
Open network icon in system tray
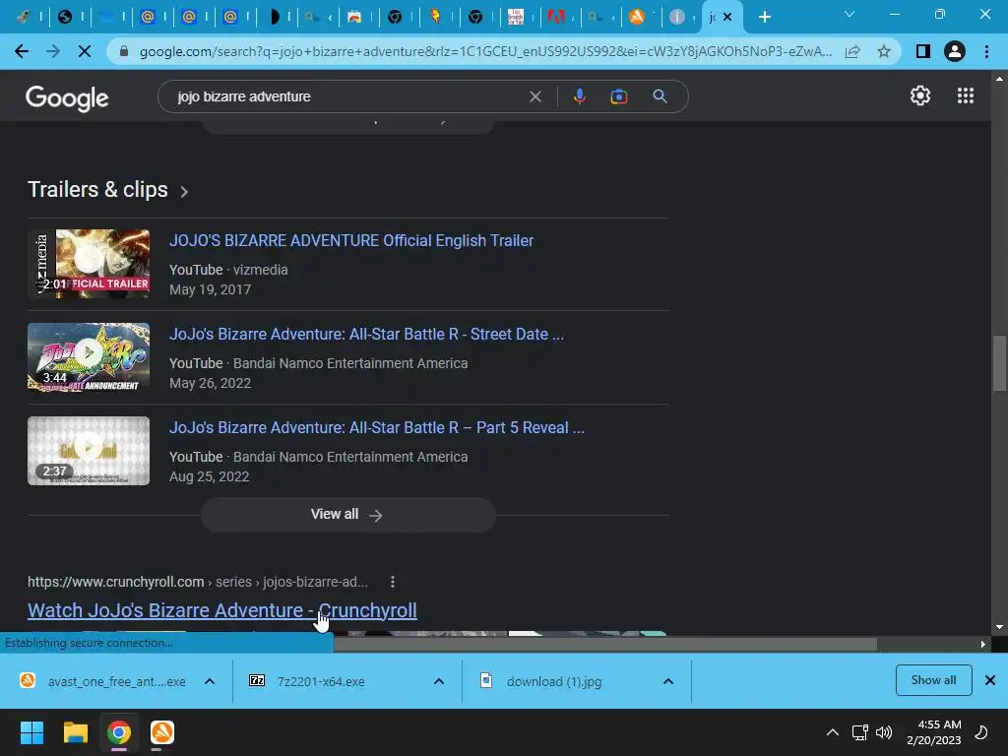click(x=859, y=732)
